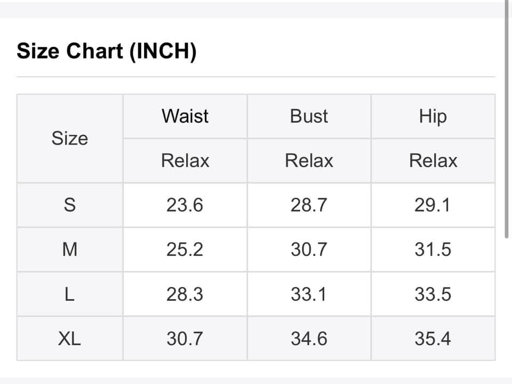This screenshot has width=512, height=384.
Task: Click the vertical scrollbar on the right edge
Action: coord(507,117)
